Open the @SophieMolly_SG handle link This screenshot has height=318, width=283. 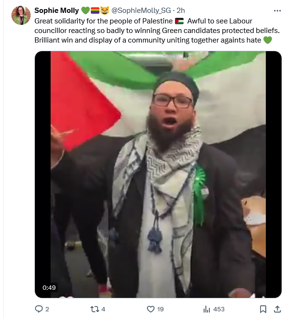point(141,11)
